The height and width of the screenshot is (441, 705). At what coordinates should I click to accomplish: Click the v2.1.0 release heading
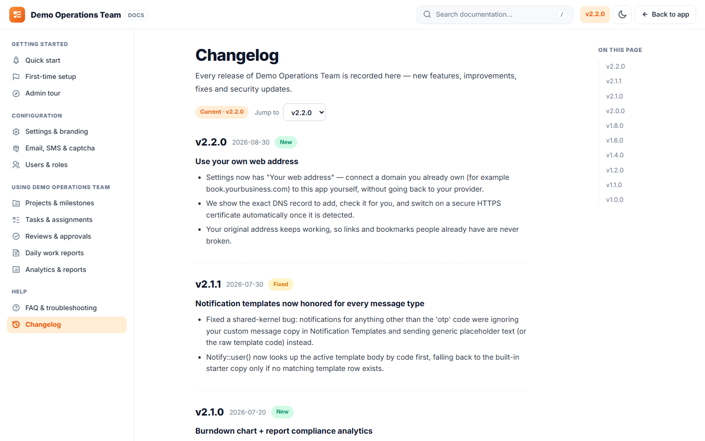pyautogui.click(x=210, y=412)
